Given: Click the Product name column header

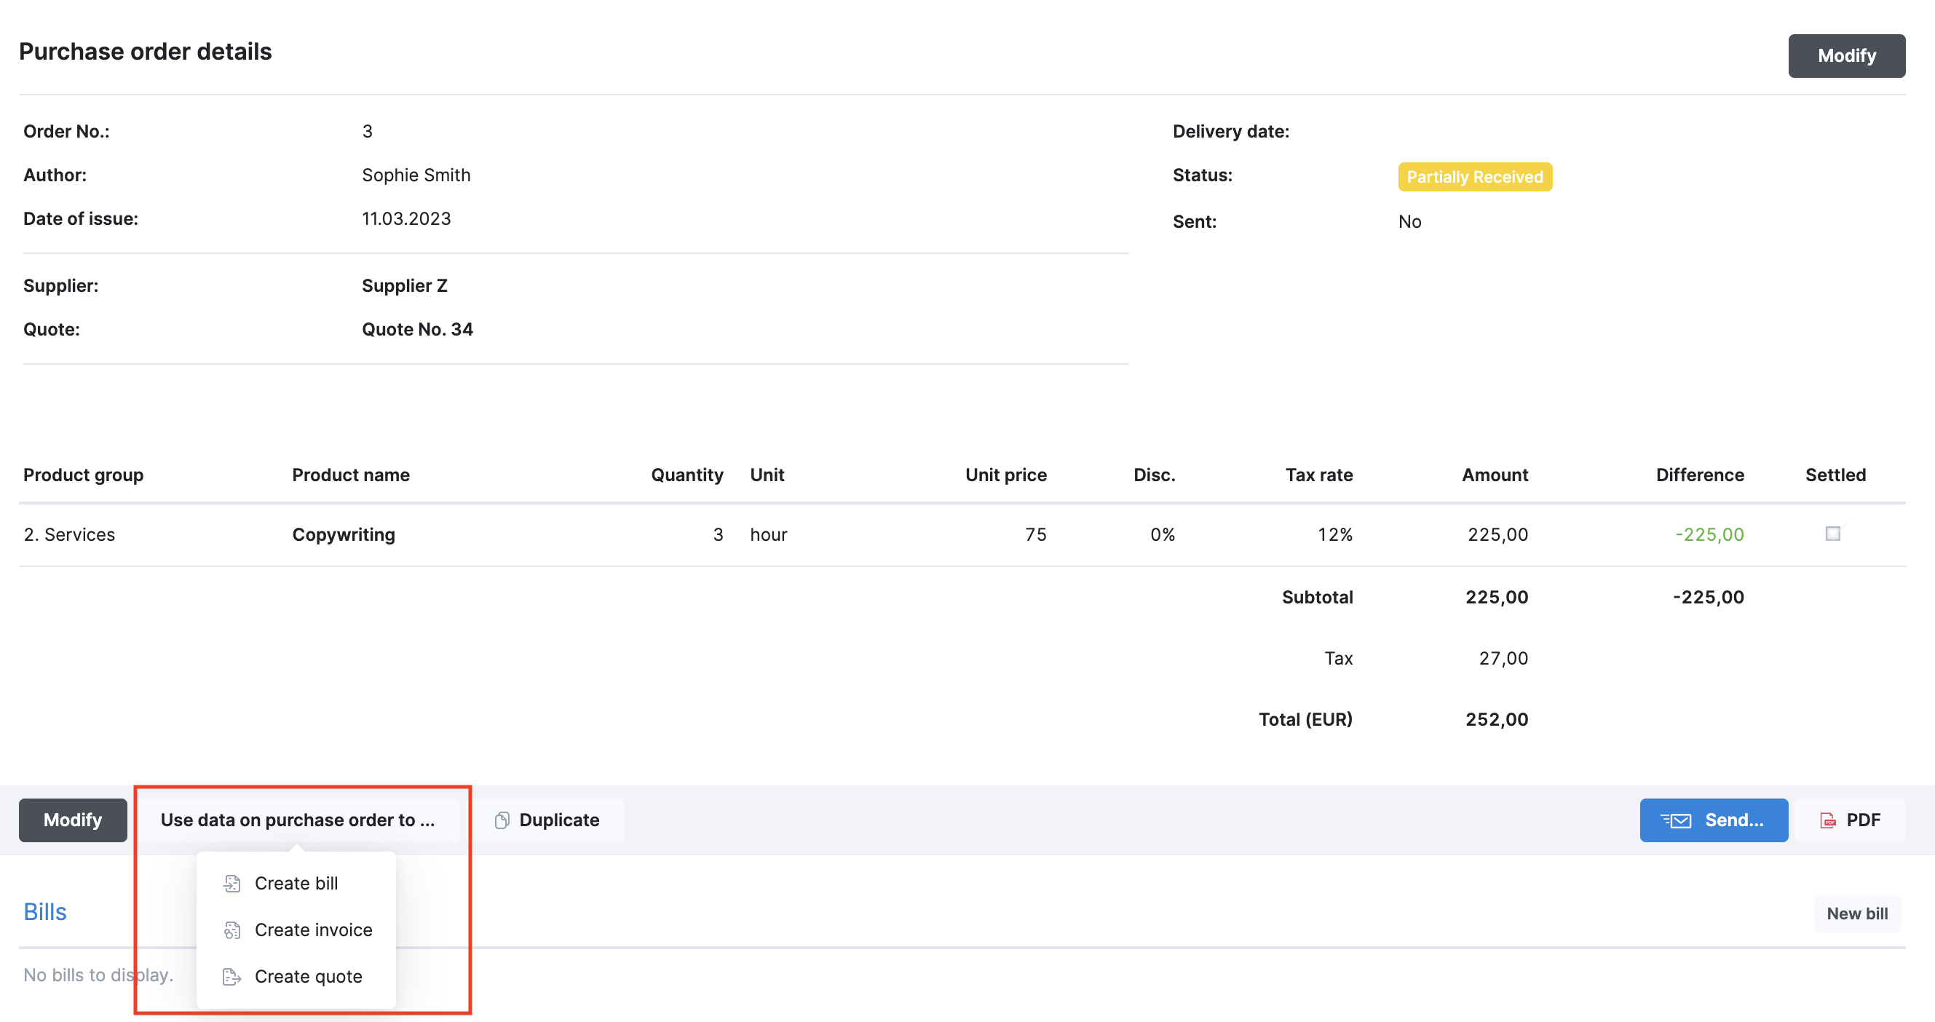Looking at the screenshot, I should click(351, 475).
